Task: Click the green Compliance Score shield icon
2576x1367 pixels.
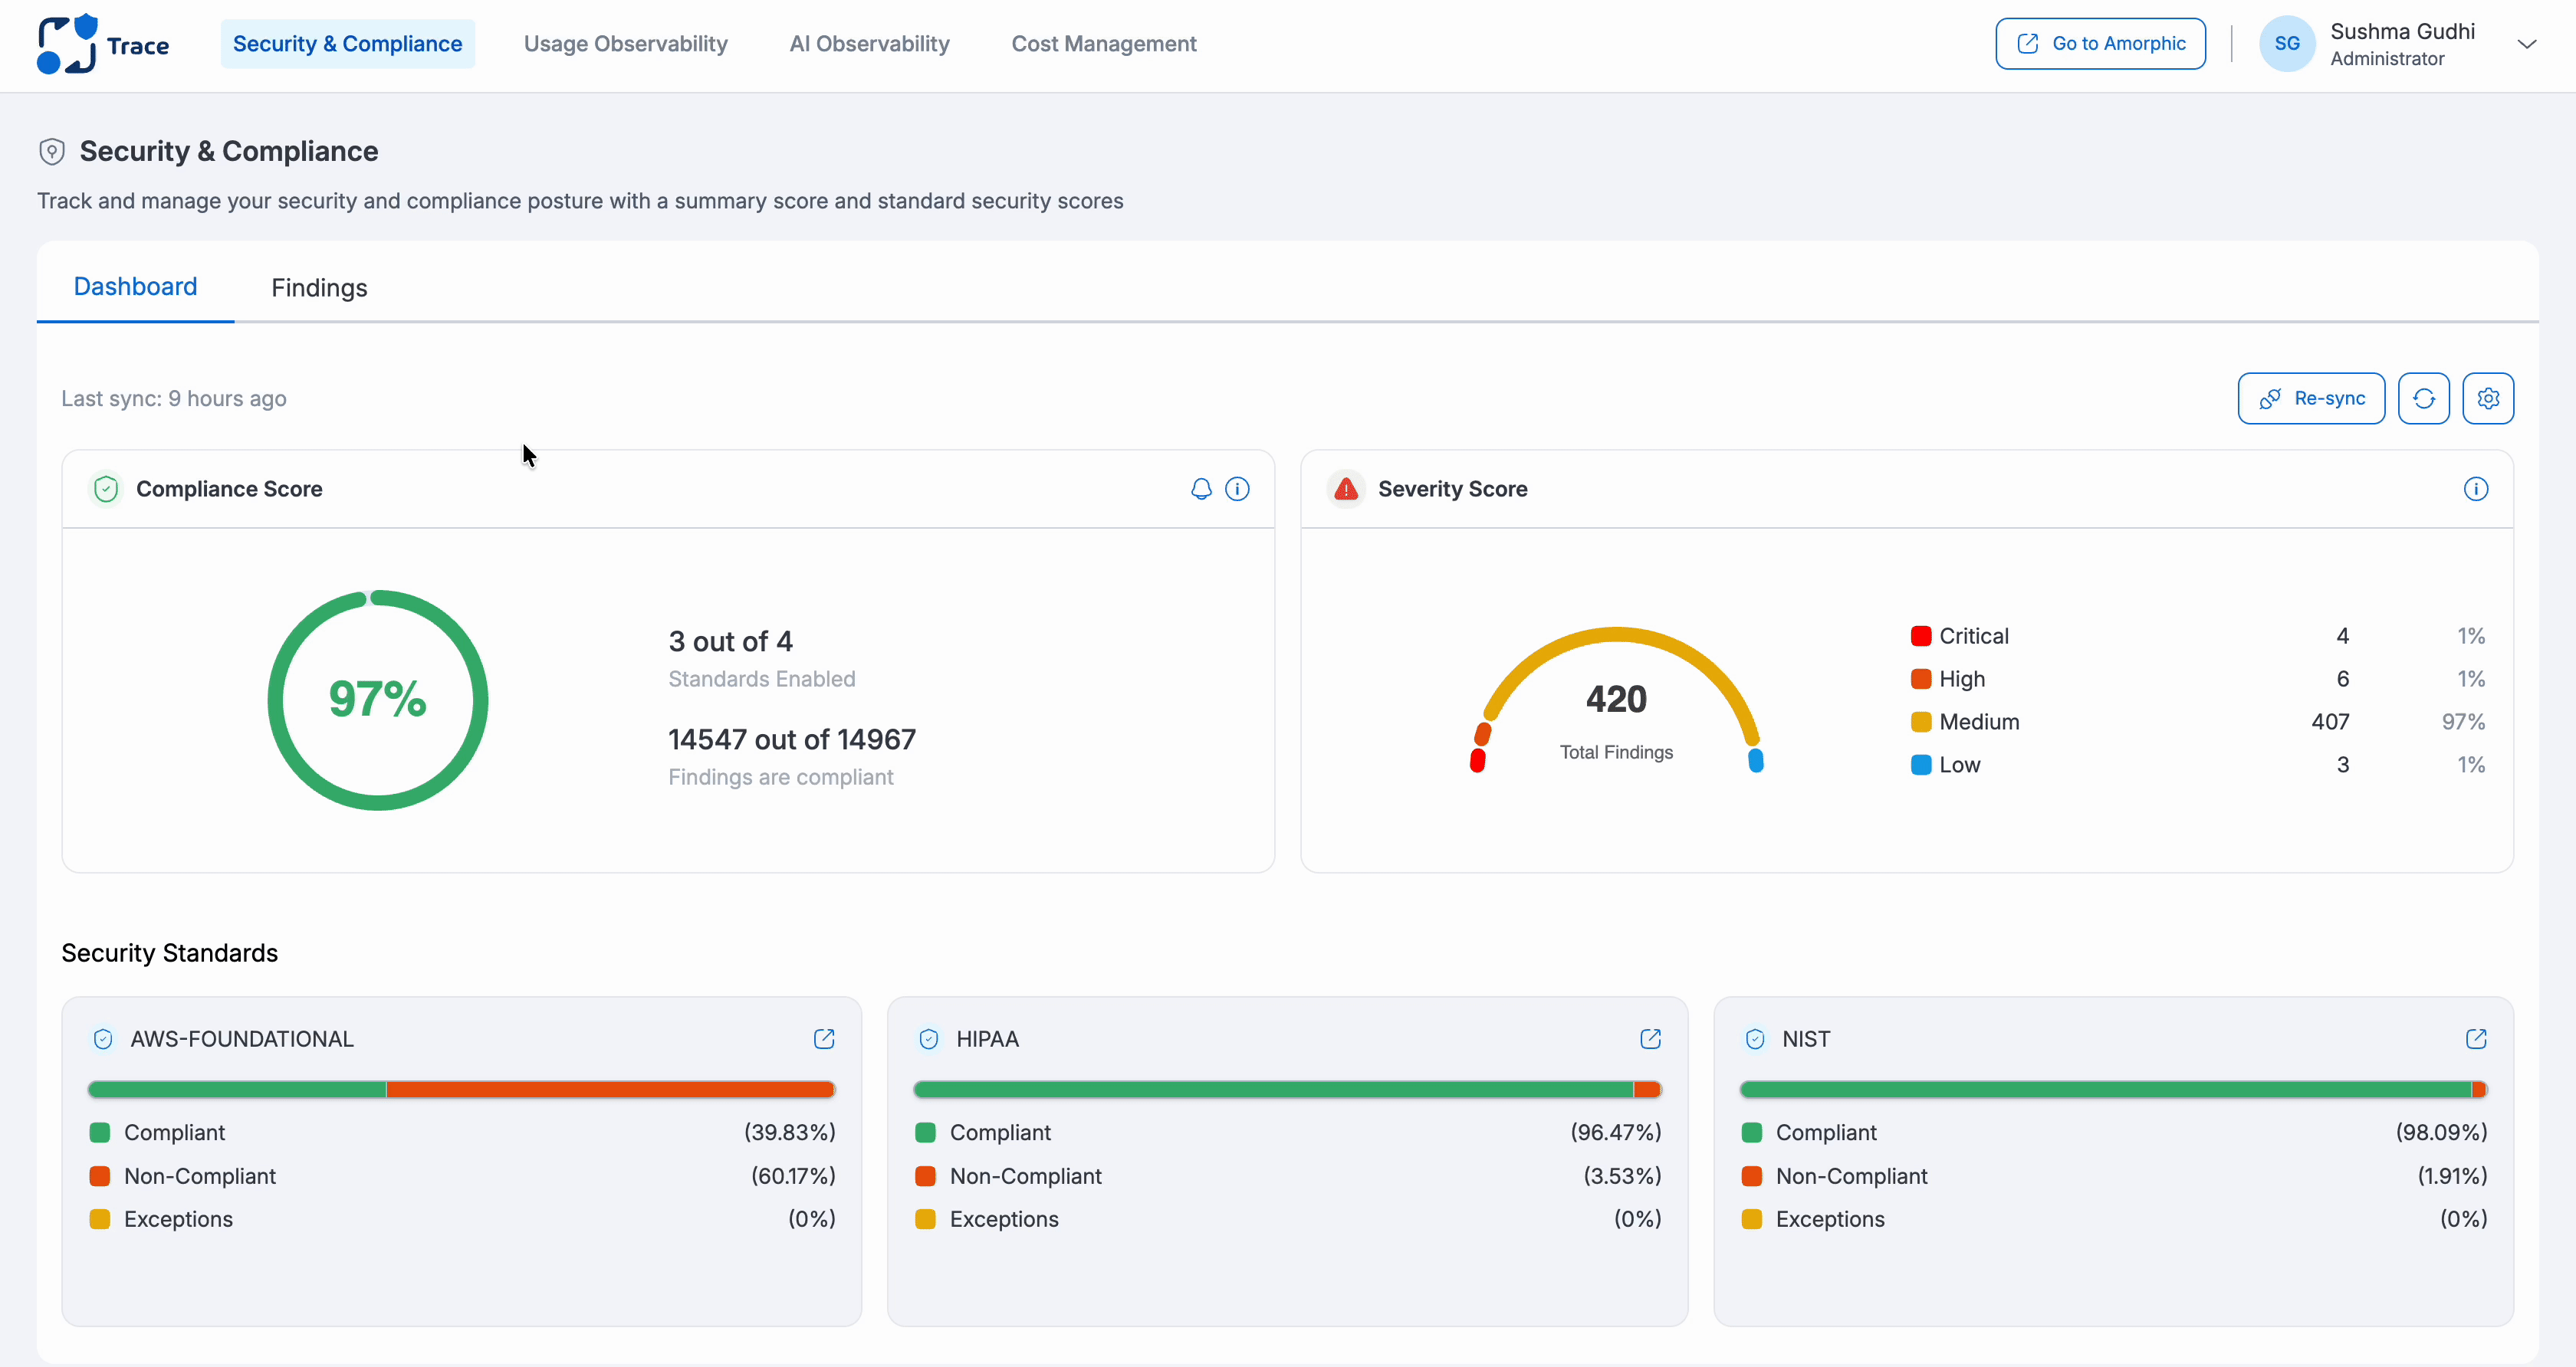Action: click(106, 489)
